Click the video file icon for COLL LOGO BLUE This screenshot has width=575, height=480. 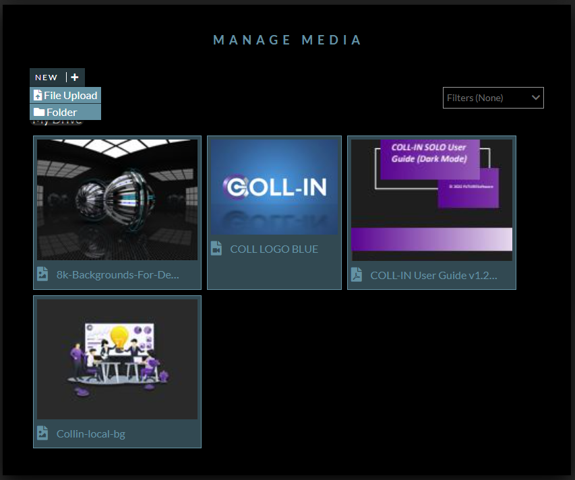click(216, 249)
